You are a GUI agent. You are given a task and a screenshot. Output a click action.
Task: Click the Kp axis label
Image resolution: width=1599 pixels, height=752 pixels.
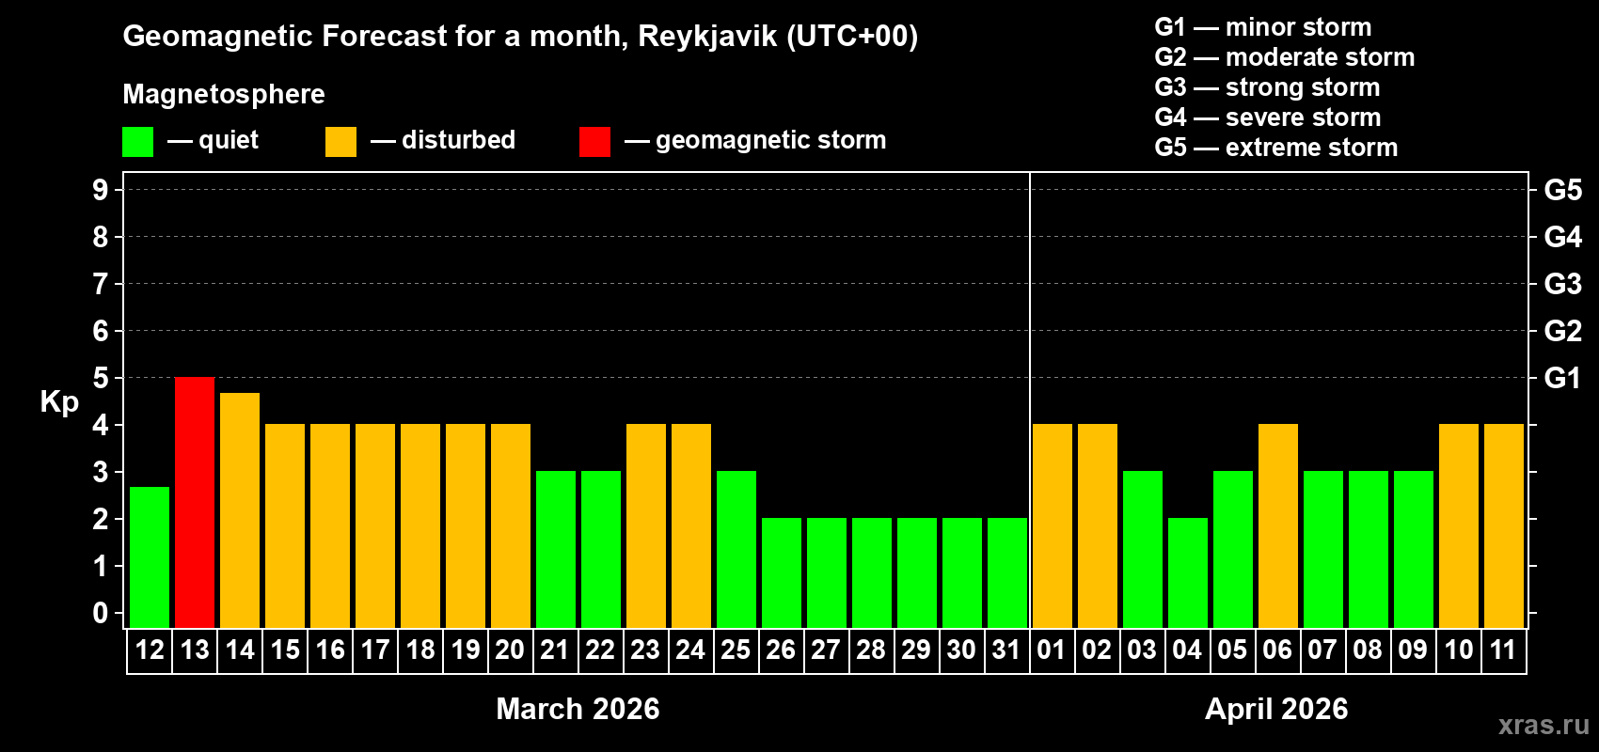pyautogui.click(x=59, y=402)
